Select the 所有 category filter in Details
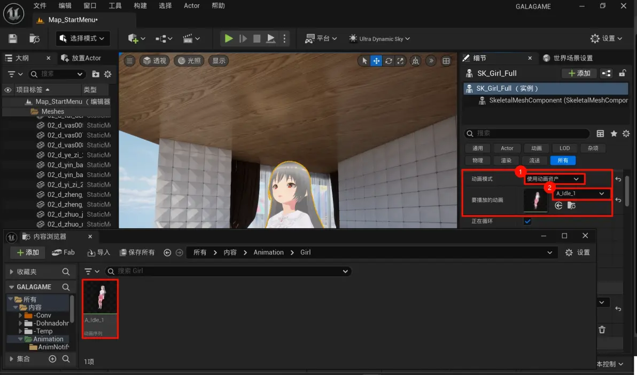637x375 pixels. (563, 161)
